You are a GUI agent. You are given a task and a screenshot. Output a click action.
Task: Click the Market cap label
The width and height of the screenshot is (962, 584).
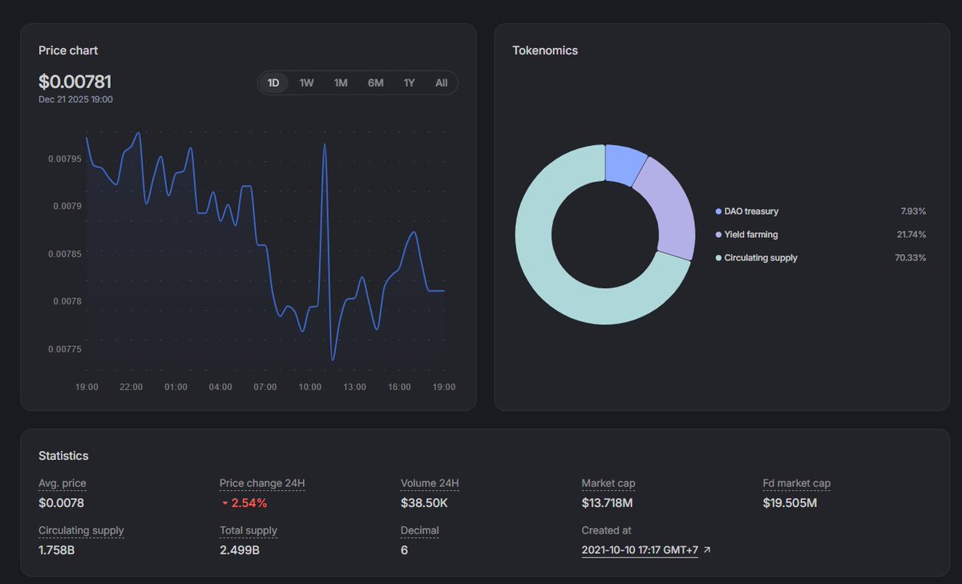click(608, 484)
